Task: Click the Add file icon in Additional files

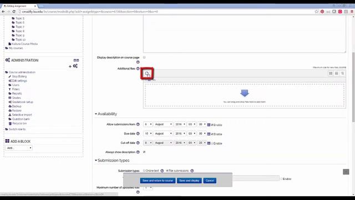Action: [x=147, y=73]
